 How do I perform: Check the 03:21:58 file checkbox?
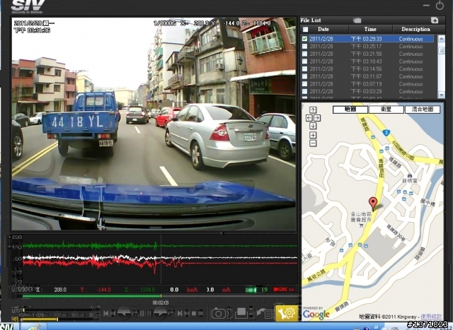tap(304, 54)
